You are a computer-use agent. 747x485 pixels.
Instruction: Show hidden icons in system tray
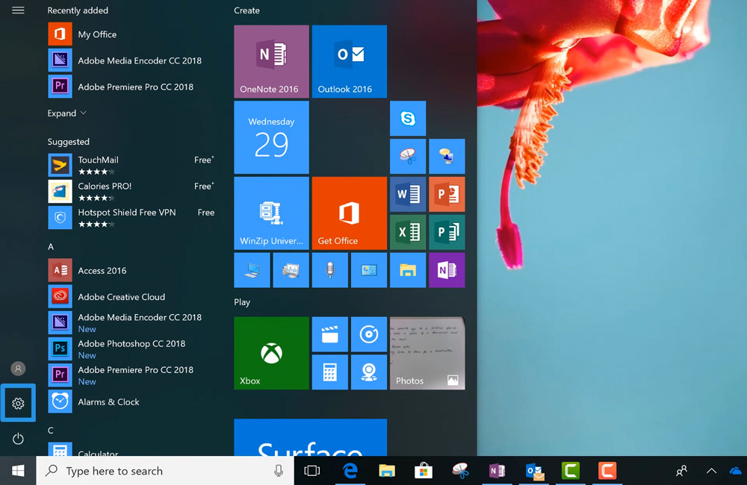(711, 471)
